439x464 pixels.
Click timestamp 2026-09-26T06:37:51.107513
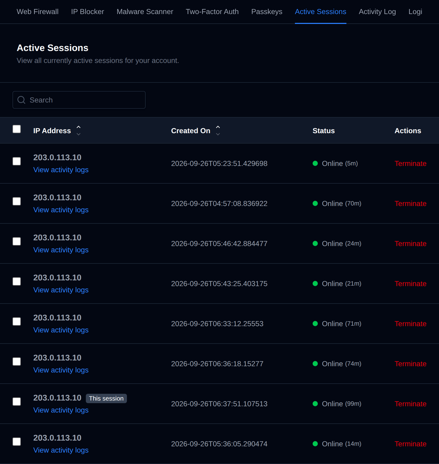coord(219,404)
